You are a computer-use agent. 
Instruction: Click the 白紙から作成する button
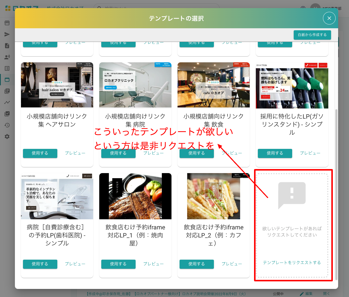312,35
